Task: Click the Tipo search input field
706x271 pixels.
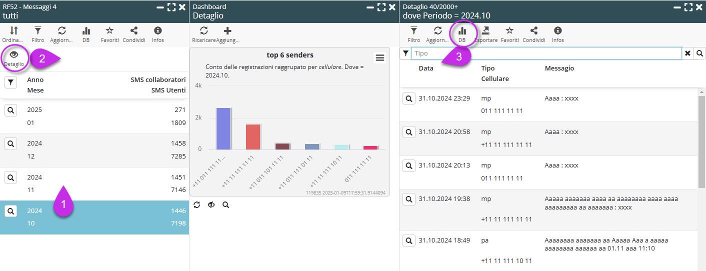Action: pyautogui.click(x=546, y=53)
